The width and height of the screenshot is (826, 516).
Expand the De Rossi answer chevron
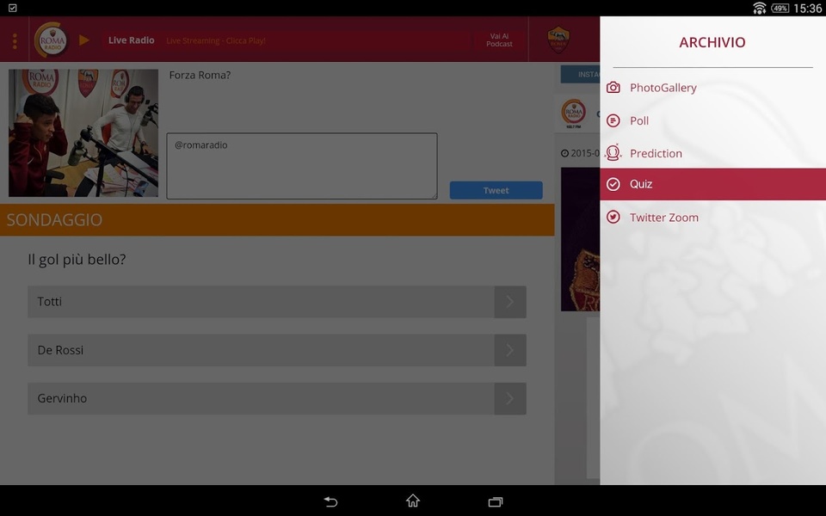pyautogui.click(x=510, y=350)
